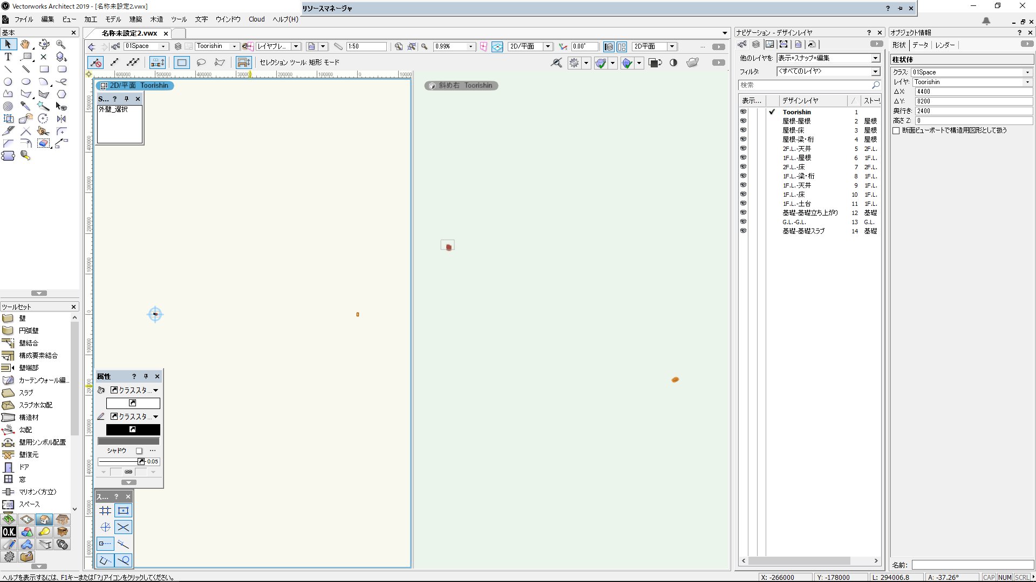Toggle visibility of Toorishin layer
The width and height of the screenshot is (1036, 582).
click(x=743, y=112)
